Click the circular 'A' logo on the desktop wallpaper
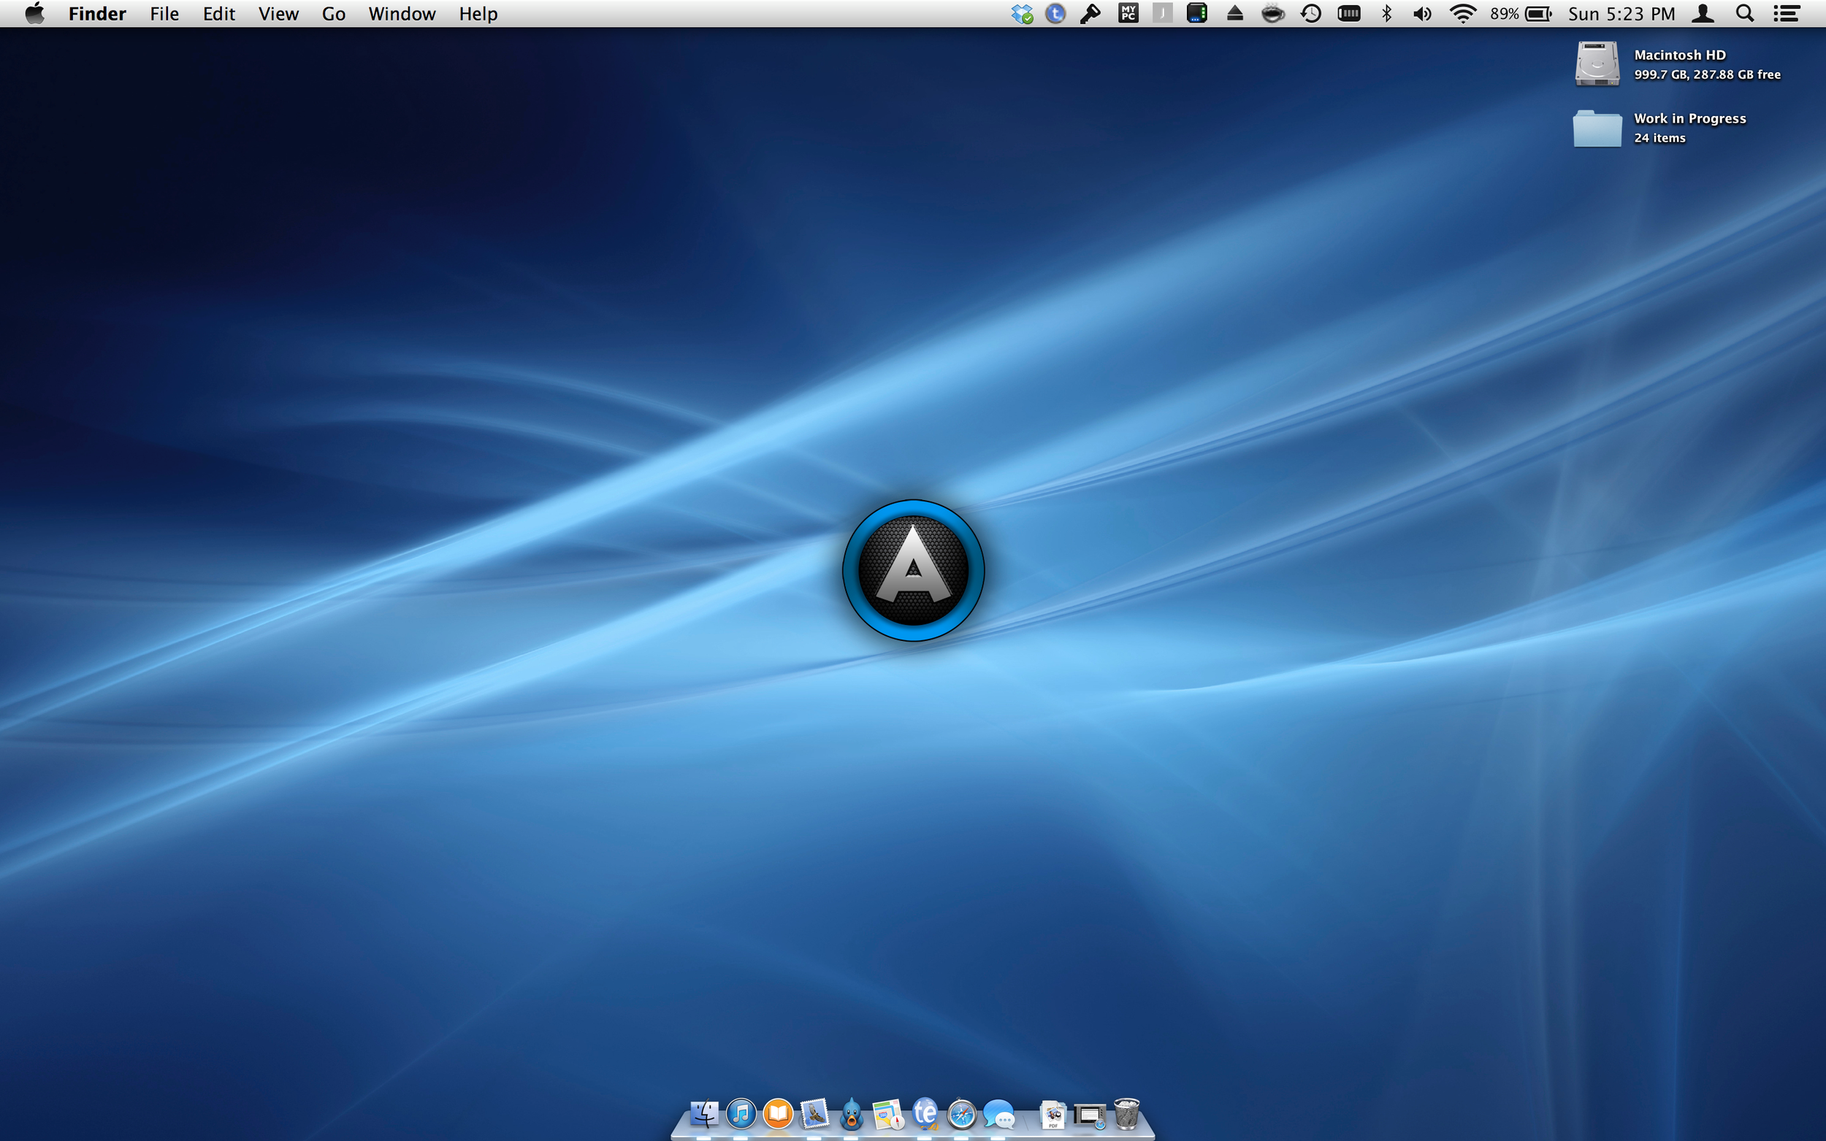Viewport: 1826px width, 1141px height. pos(914,571)
